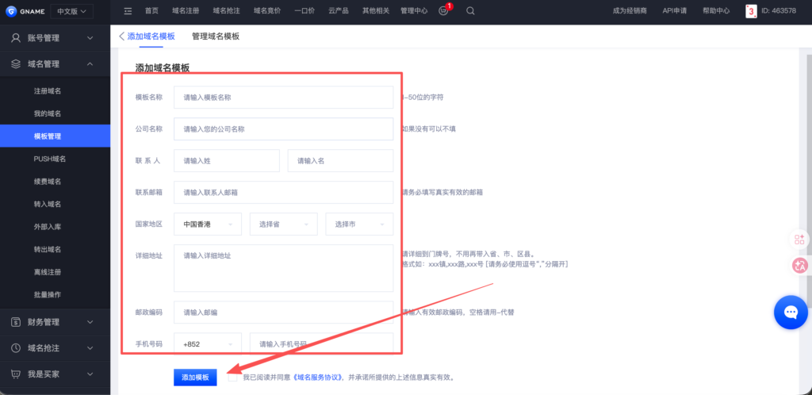Image resolution: width=812 pixels, height=395 pixels.
Task: Select 续费域名 in the sidebar
Action: [48, 181]
